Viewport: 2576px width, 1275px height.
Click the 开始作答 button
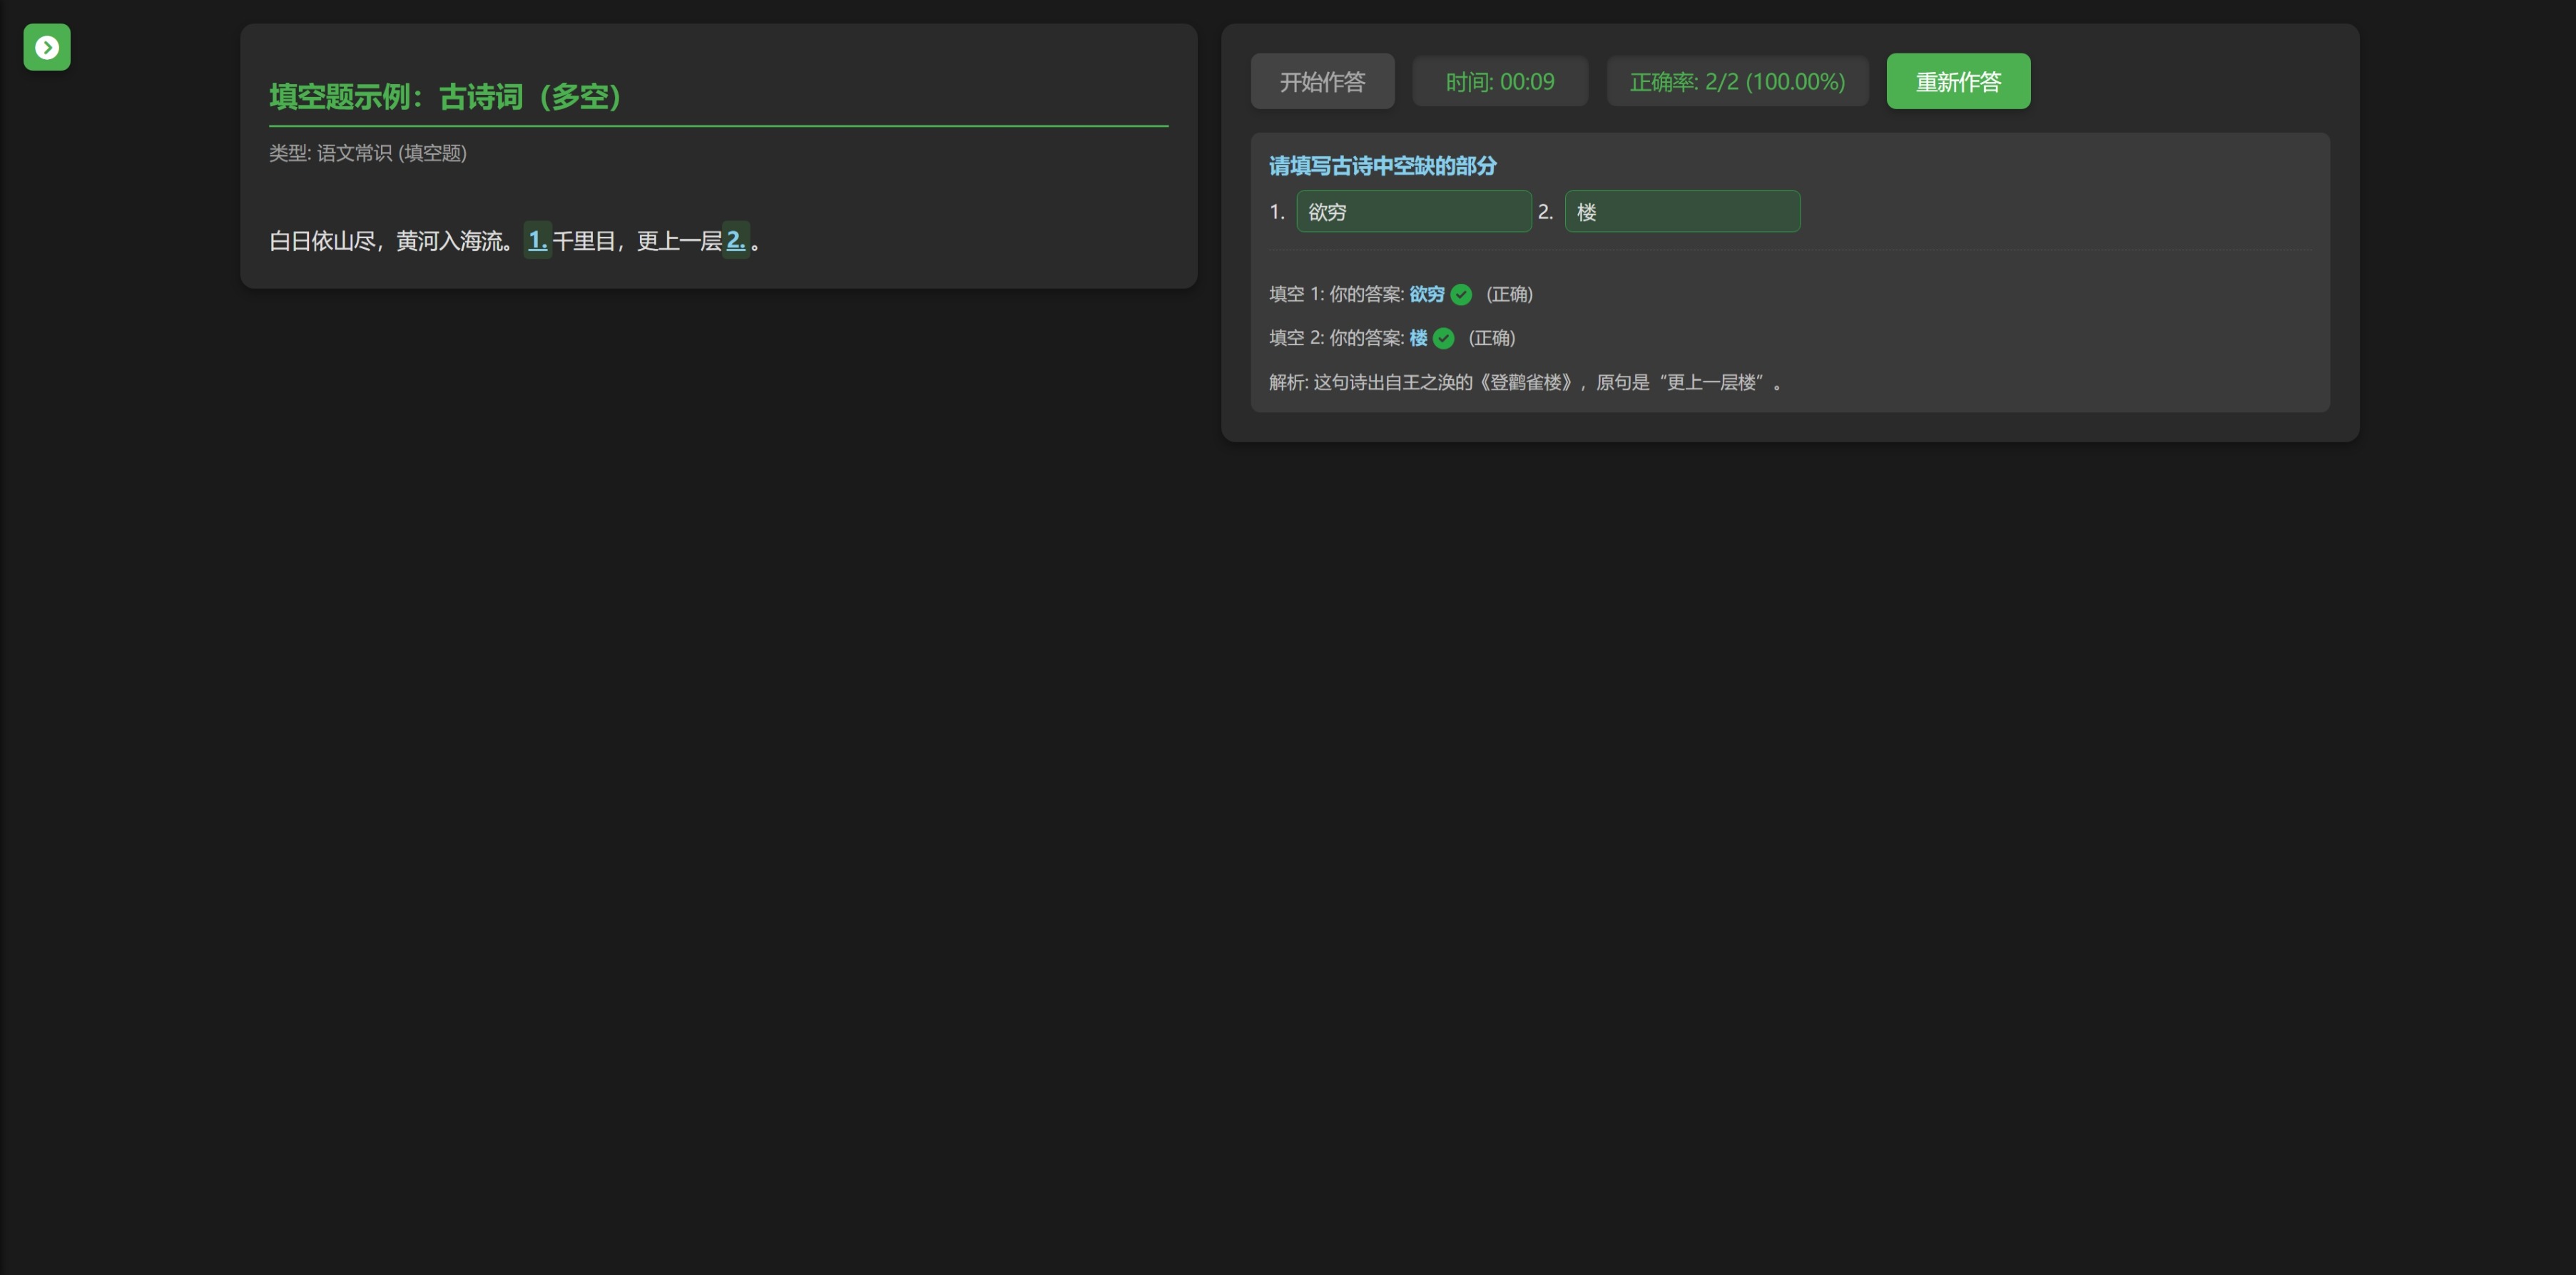(x=1322, y=82)
